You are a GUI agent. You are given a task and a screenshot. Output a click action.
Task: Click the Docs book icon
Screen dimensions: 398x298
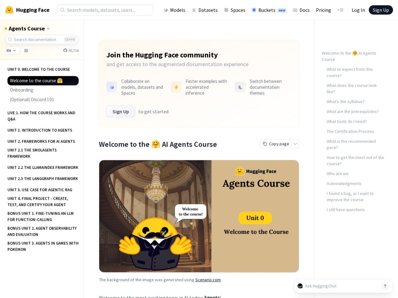[x=295, y=10]
